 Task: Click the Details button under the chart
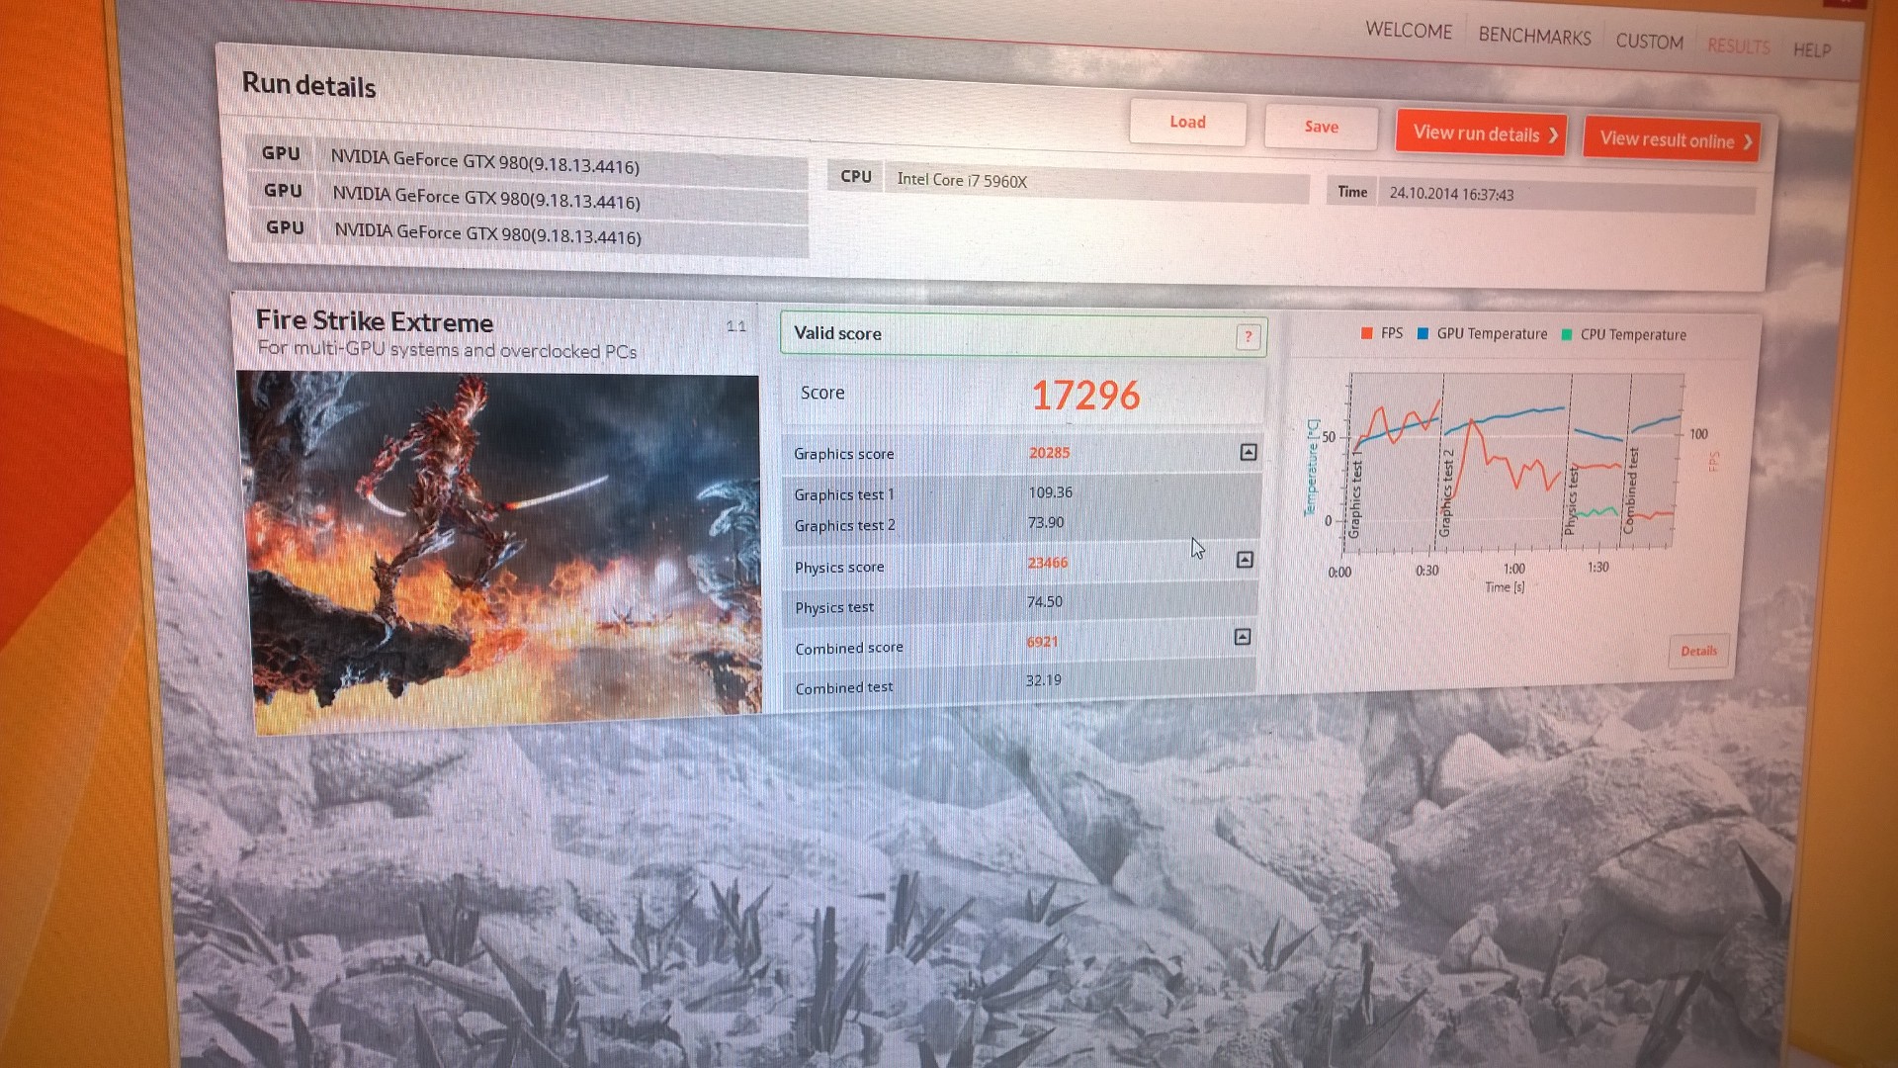[1698, 651]
